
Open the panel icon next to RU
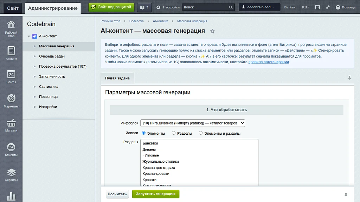317,7
